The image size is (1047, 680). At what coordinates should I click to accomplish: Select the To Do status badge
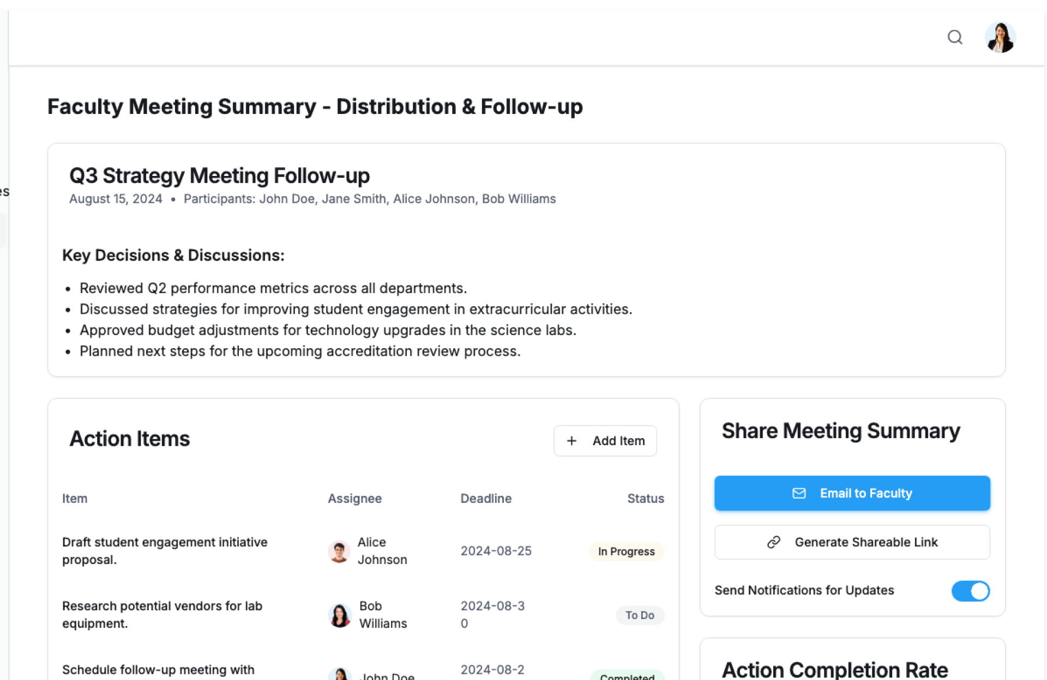(640, 615)
